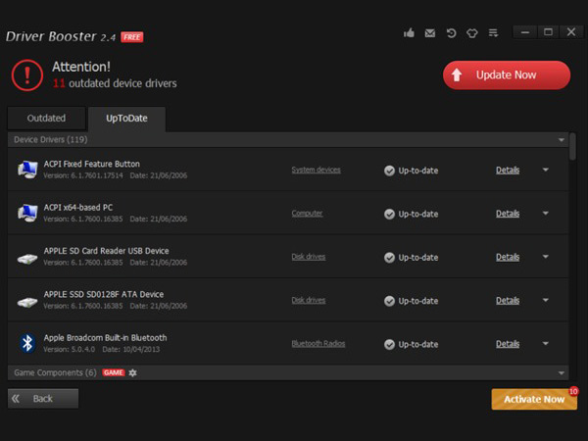588x441 pixels.
Task: Select 'ACPI Fixed Feature Button' driver name
Action: [92, 164]
